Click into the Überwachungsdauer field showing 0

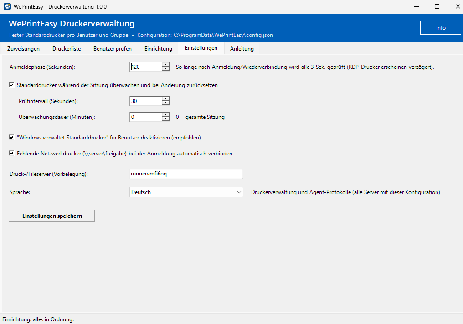point(146,117)
